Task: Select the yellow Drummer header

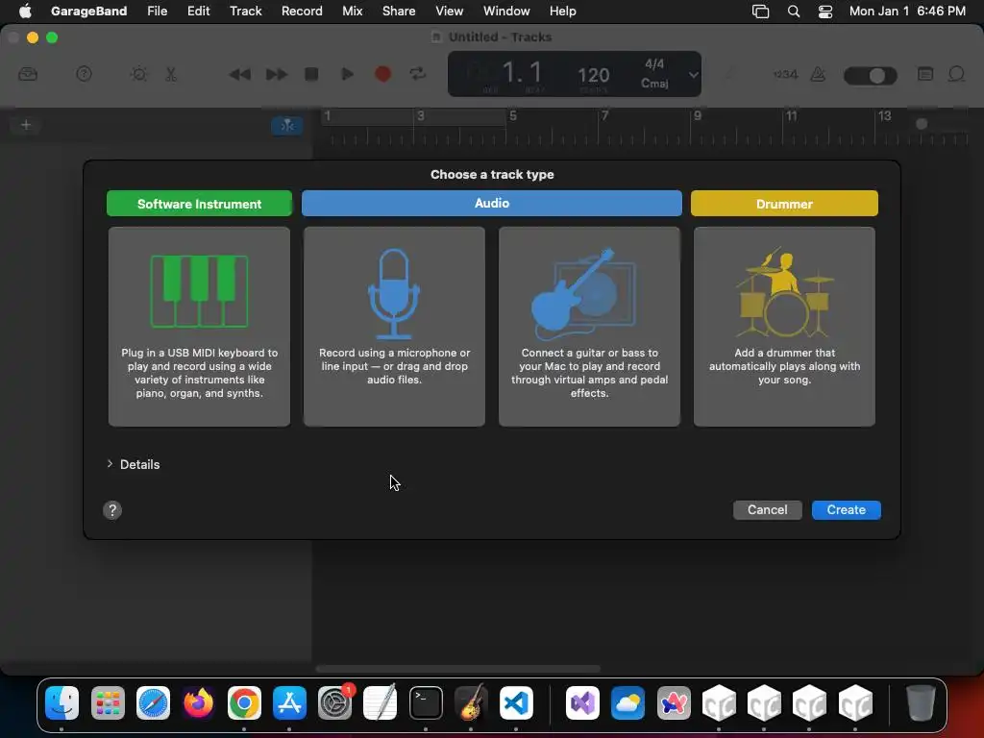Action: [784, 204]
